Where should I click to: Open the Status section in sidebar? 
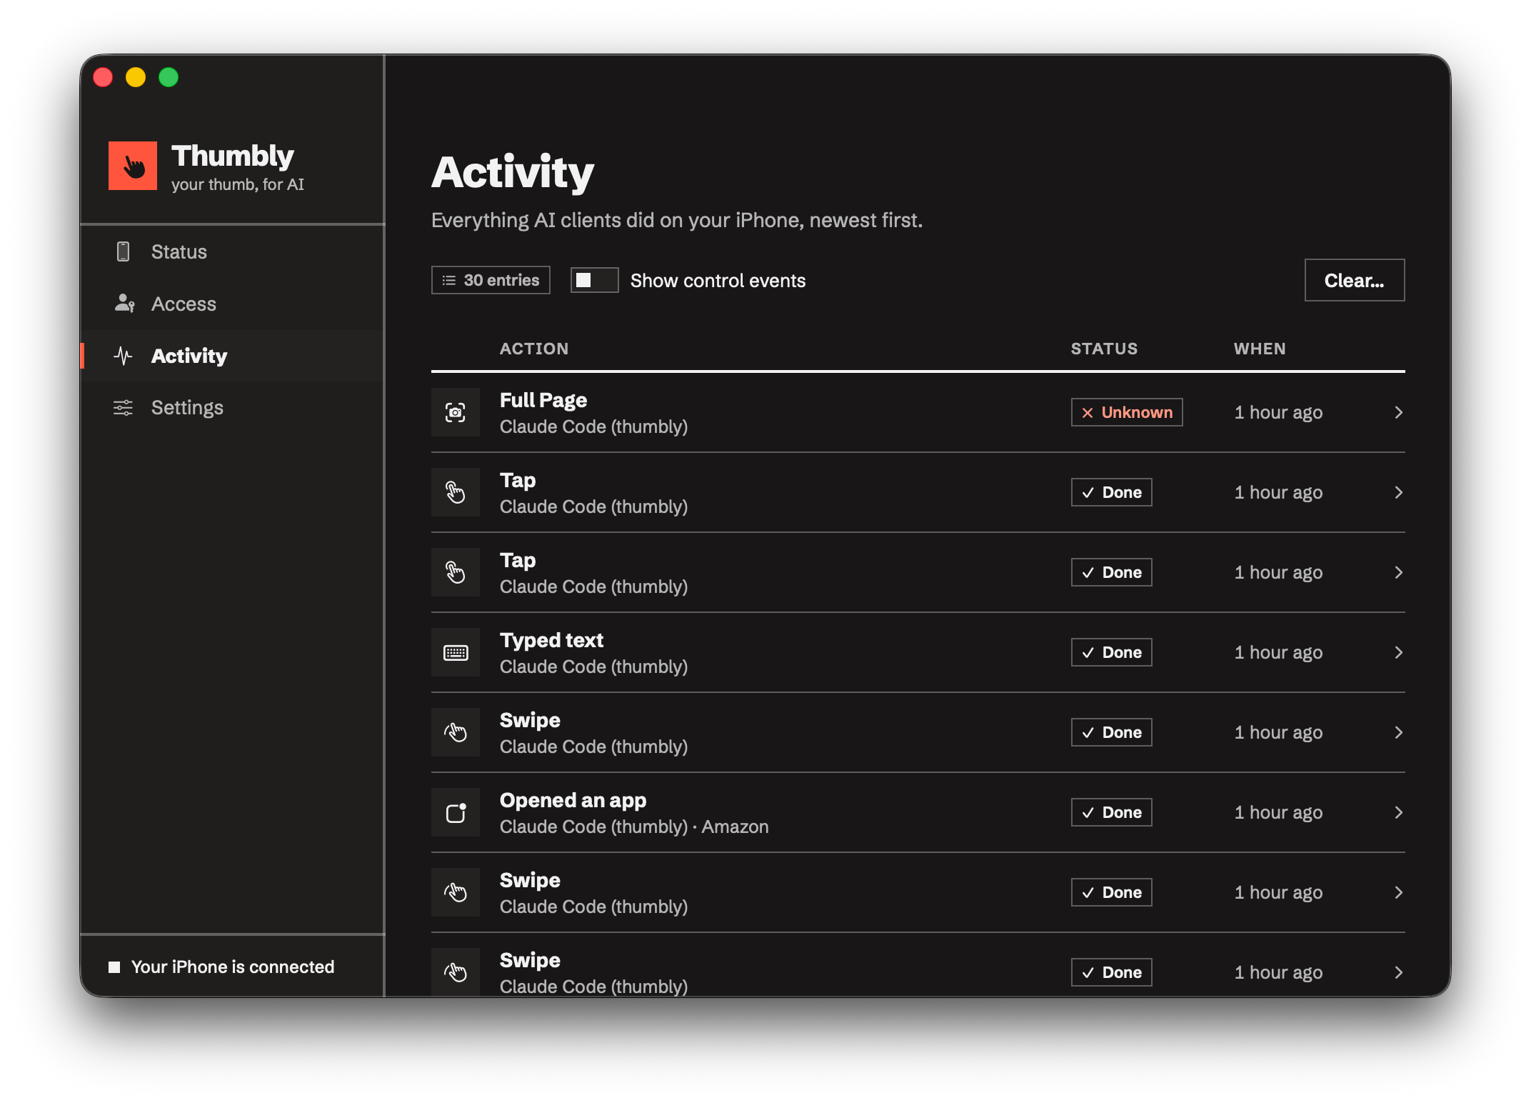(233, 251)
